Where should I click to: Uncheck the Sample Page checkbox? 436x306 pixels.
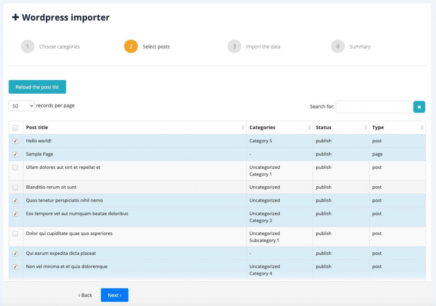click(x=15, y=154)
